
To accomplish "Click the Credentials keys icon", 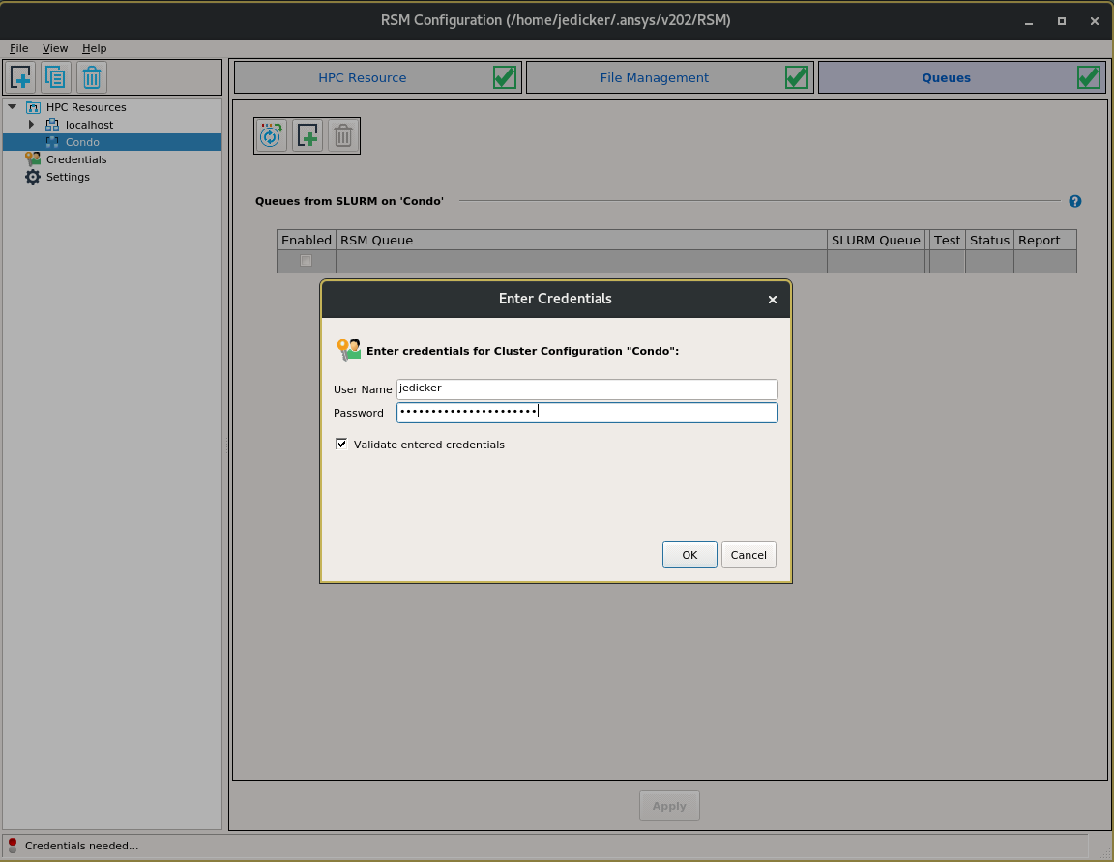I will [33, 159].
